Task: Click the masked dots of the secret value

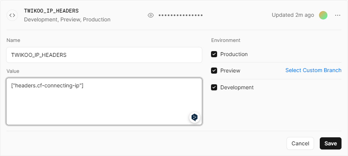Action: [180, 15]
